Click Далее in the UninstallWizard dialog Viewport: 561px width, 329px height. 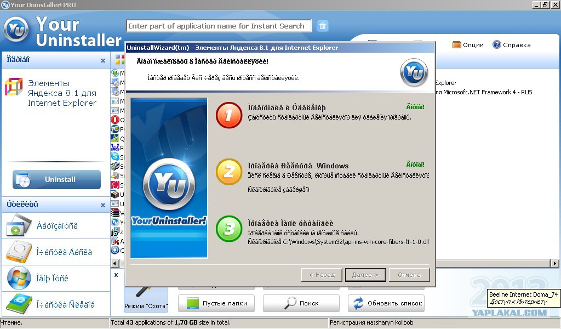coord(365,275)
